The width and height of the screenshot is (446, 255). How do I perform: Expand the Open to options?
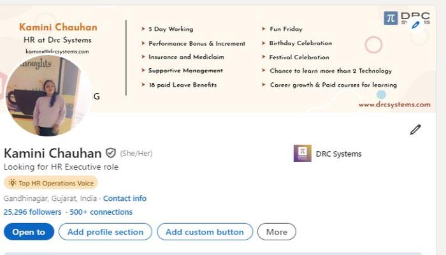(29, 232)
